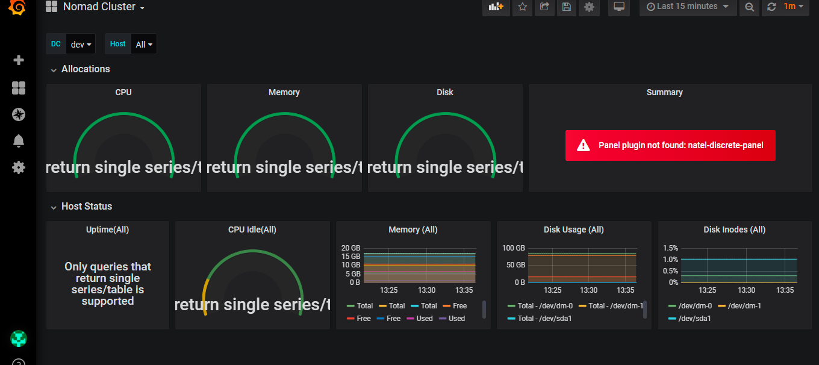Star this dashboard as favorite
This screenshot has width=819, height=365.
[x=522, y=7]
